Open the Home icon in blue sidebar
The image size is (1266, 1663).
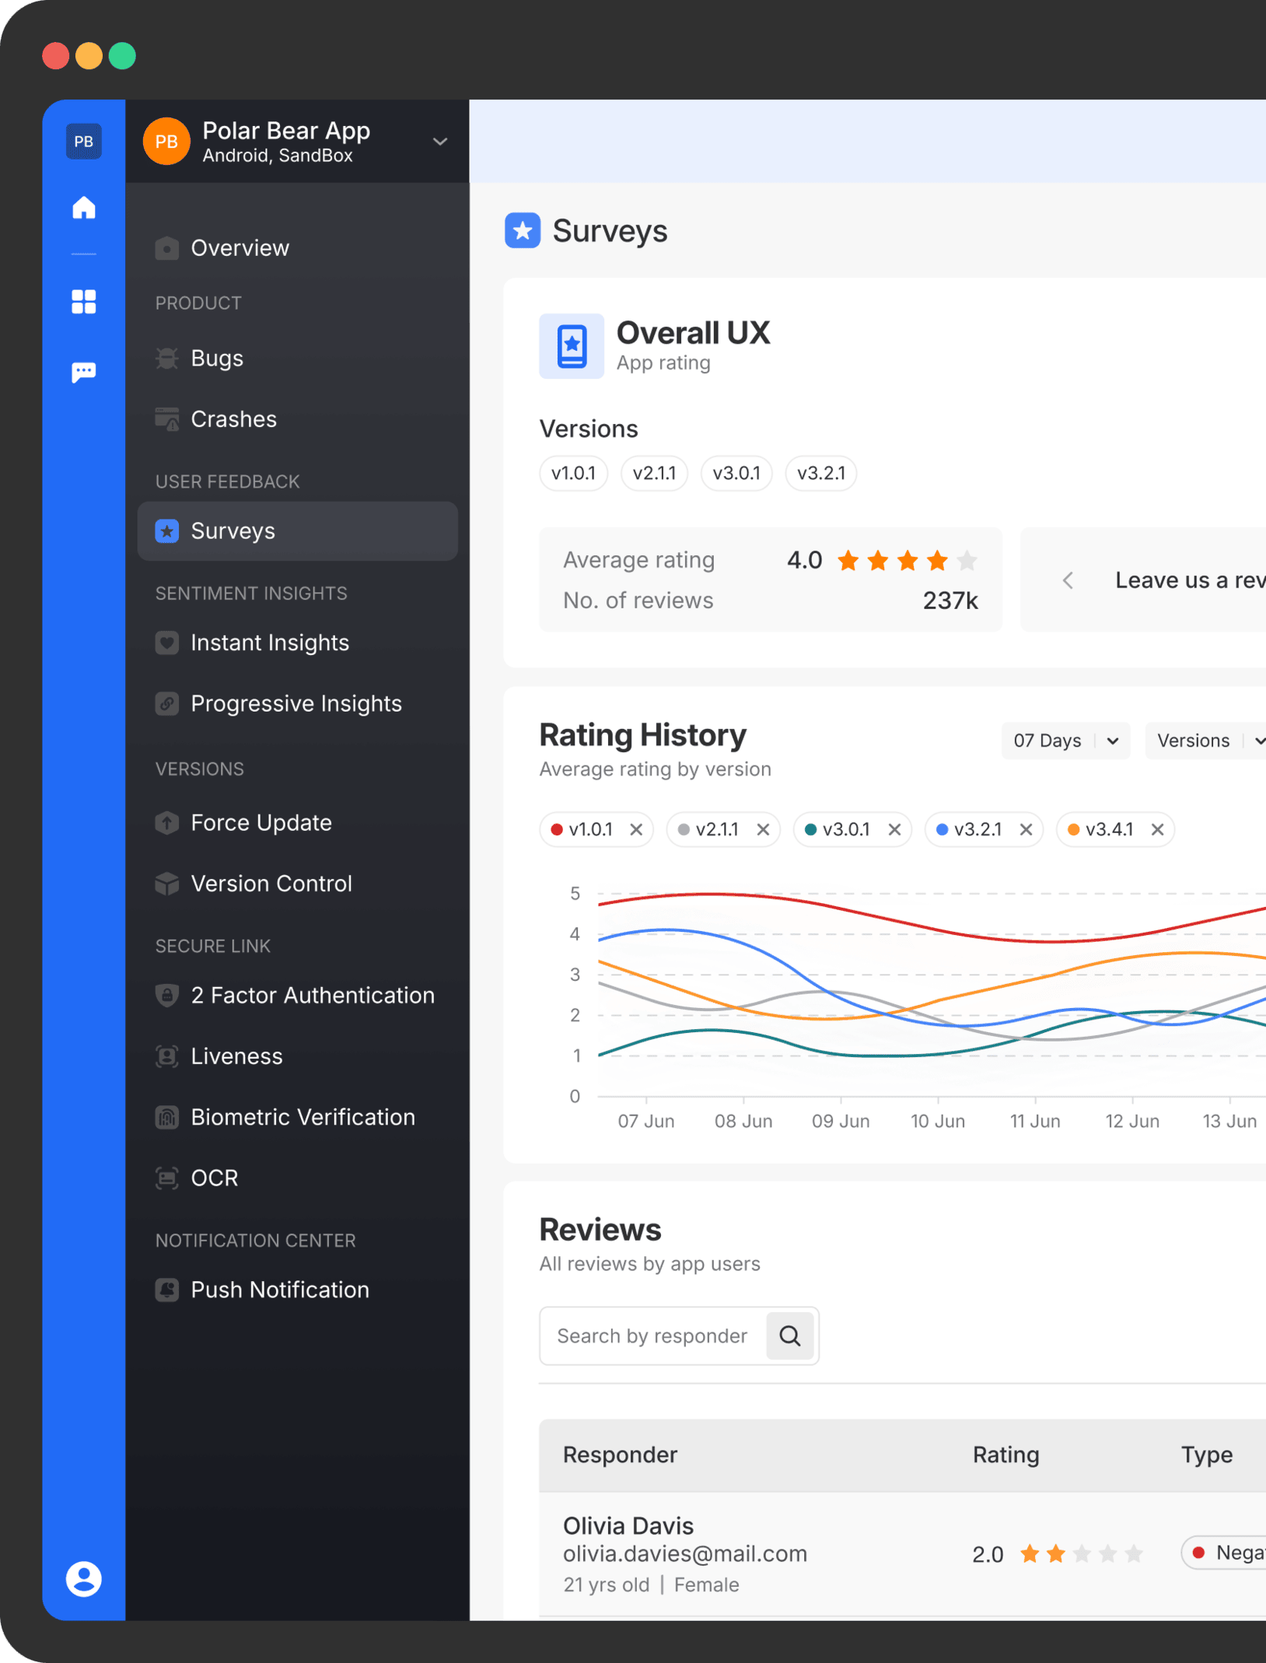pyautogui.click(x=83, y=208)
